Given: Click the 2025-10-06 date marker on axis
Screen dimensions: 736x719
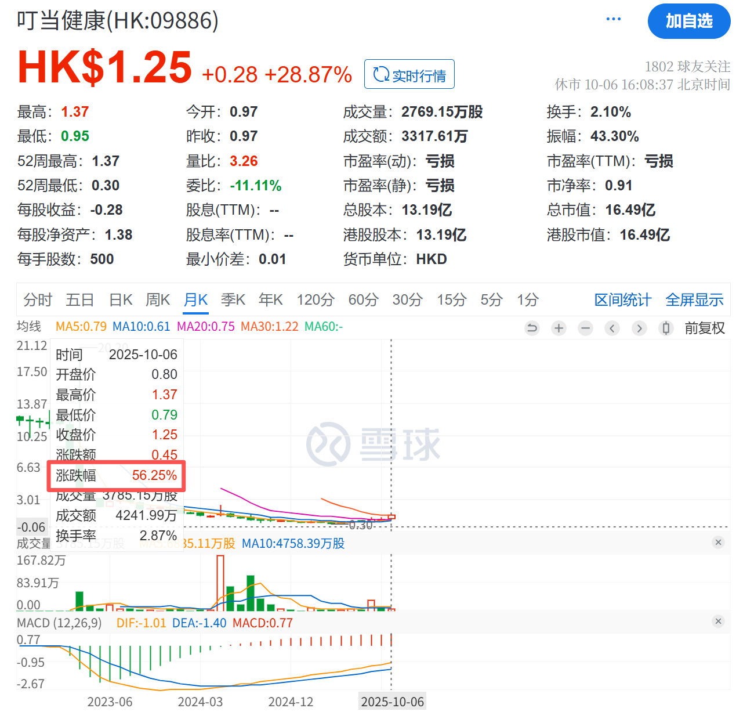Looking at the screenshot, I should tap(393, 702).
